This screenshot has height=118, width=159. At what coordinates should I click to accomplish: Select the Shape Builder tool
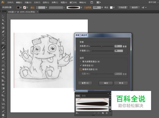pos(3,77)
